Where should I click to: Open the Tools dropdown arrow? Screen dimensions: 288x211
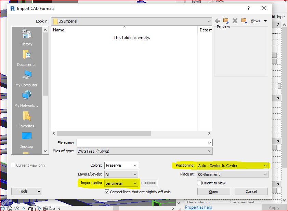[x=39, y=192]
